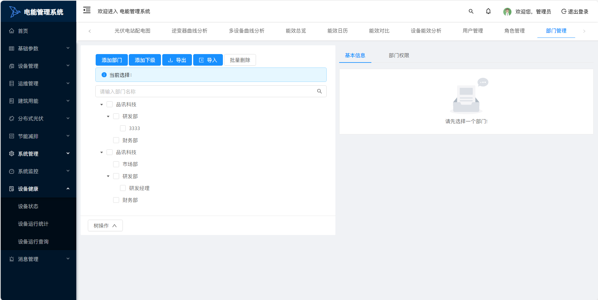Open the 部门权限 tab
Screen dimensions: 598x300
point(399,55)
